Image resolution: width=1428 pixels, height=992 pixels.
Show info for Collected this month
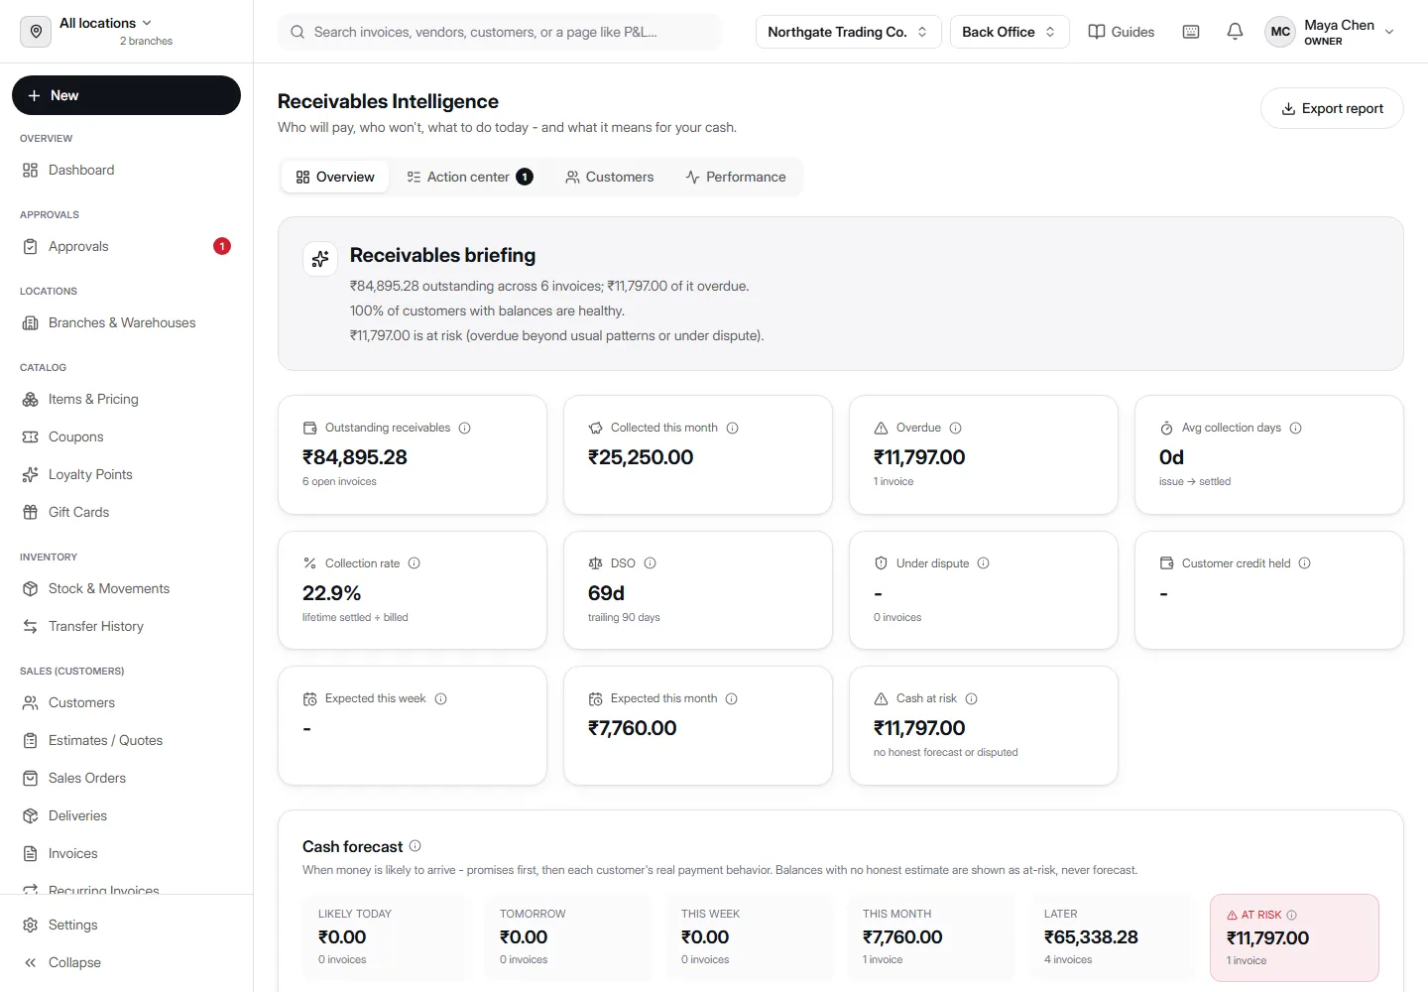click(732, 429)
